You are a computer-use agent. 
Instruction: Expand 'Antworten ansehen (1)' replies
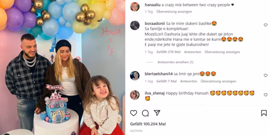coord(175,62)
